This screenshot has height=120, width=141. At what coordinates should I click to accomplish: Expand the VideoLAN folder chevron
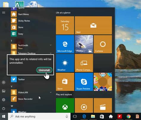pyautogui.click(x=51, y=92)
